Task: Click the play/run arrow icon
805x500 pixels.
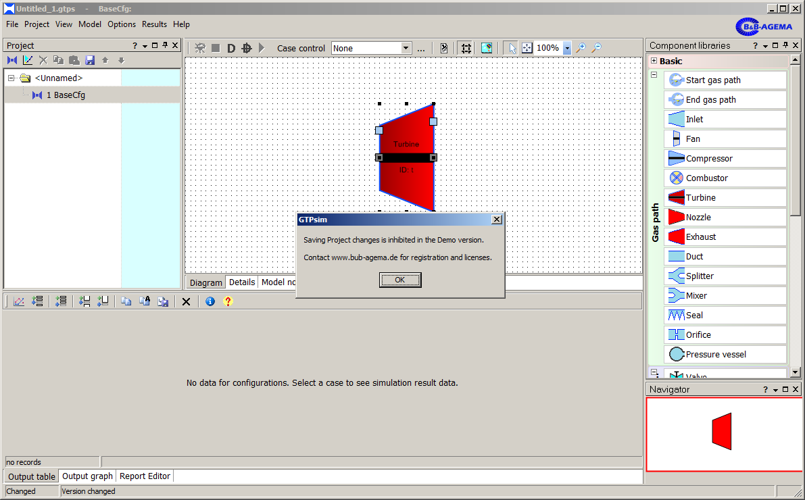Action: [x=262, y=48]
